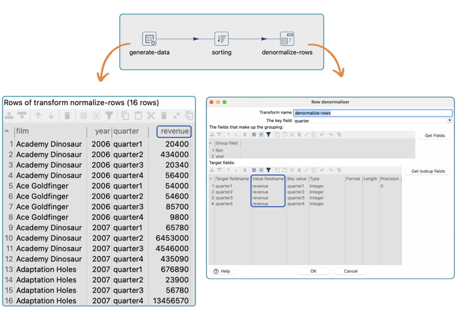Click Get Fields button

point(435,136)
